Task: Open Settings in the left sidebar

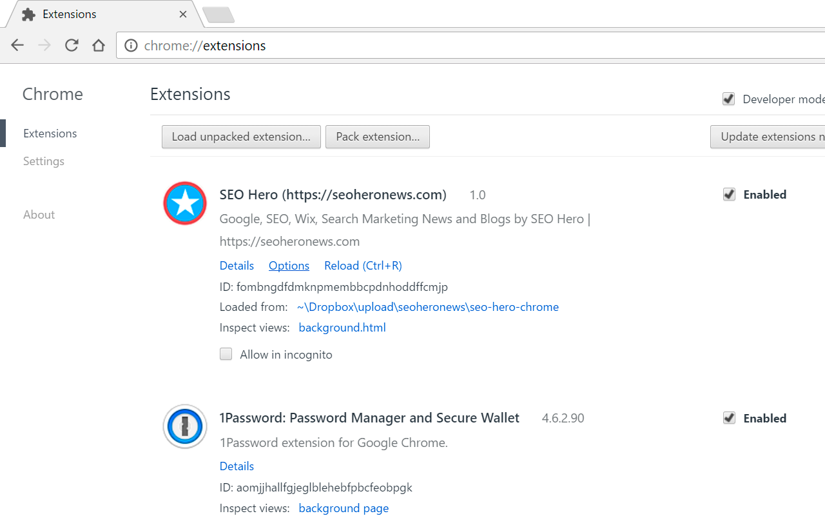Action: 44,161
